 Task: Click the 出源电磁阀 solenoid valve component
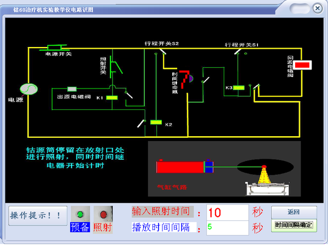coord(72,89)
